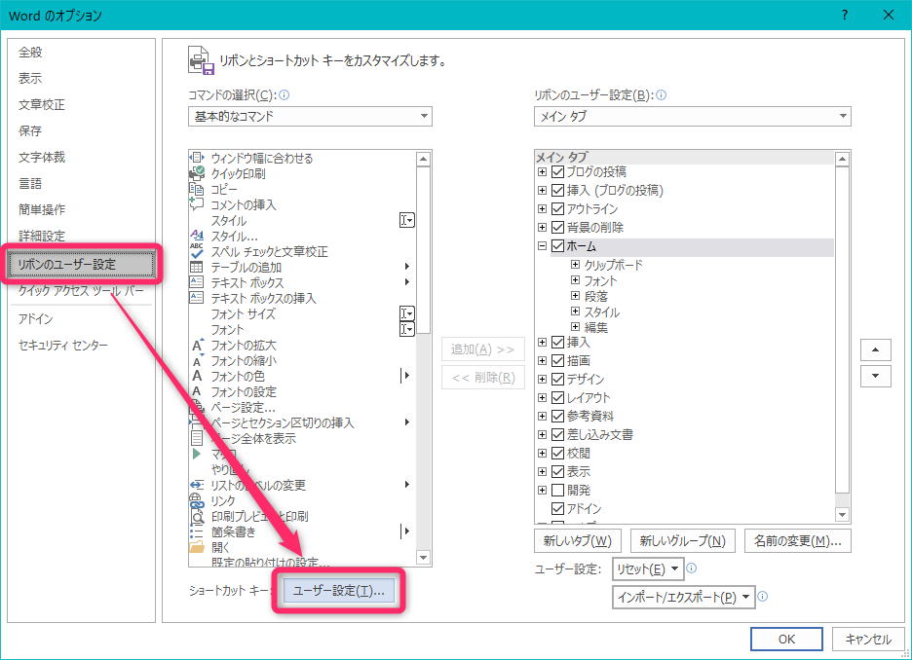Toggle the 校閲 (Review) tab checkbox
The height and width of the screenshot is (660, 912).
tap(558, 453)
